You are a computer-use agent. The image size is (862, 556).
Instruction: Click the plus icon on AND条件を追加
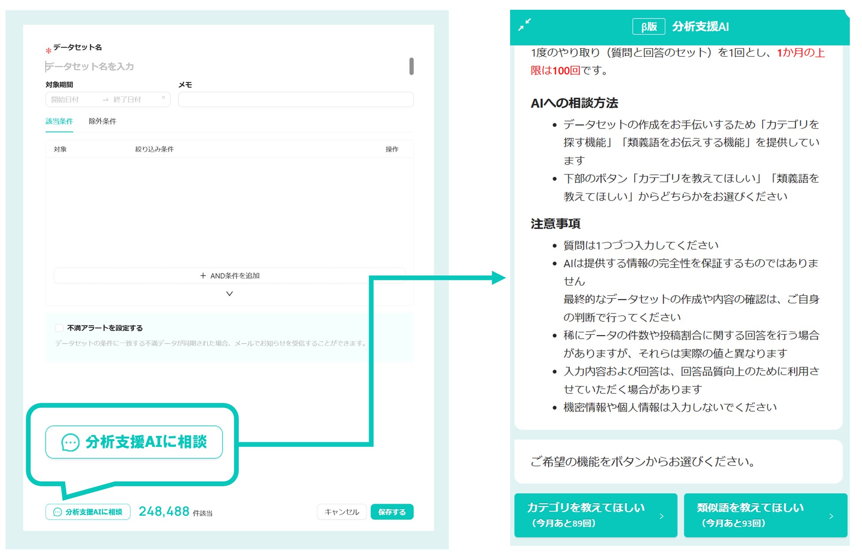tap(203, 276)
